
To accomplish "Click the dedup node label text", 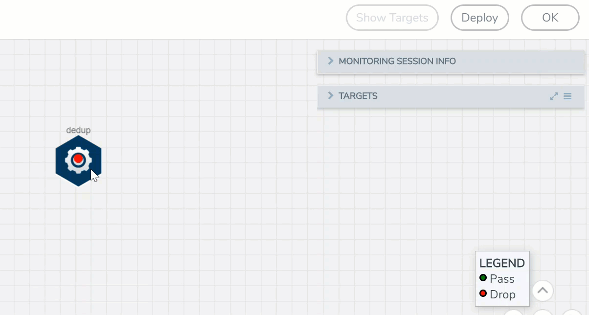I will click(x=78, y=130).
